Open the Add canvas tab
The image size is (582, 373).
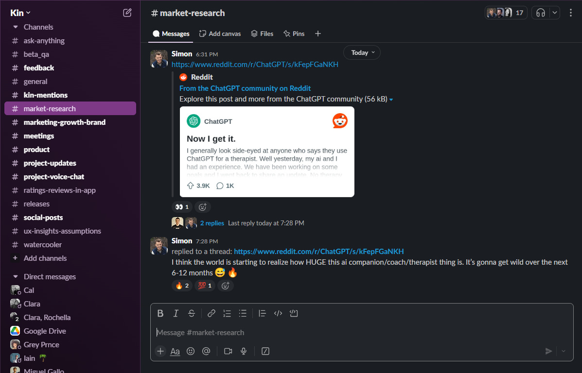click(x=220, y=34)
